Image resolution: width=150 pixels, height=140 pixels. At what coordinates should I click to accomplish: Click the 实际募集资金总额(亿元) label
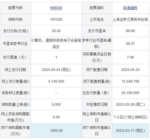[x=97, y=57]
